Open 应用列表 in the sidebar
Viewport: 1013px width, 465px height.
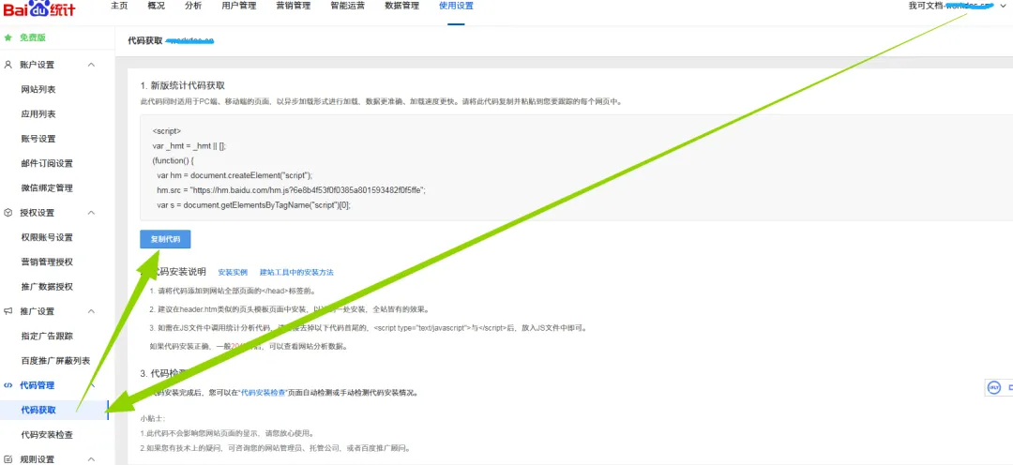pyautogui.click(x=38, y=113)
